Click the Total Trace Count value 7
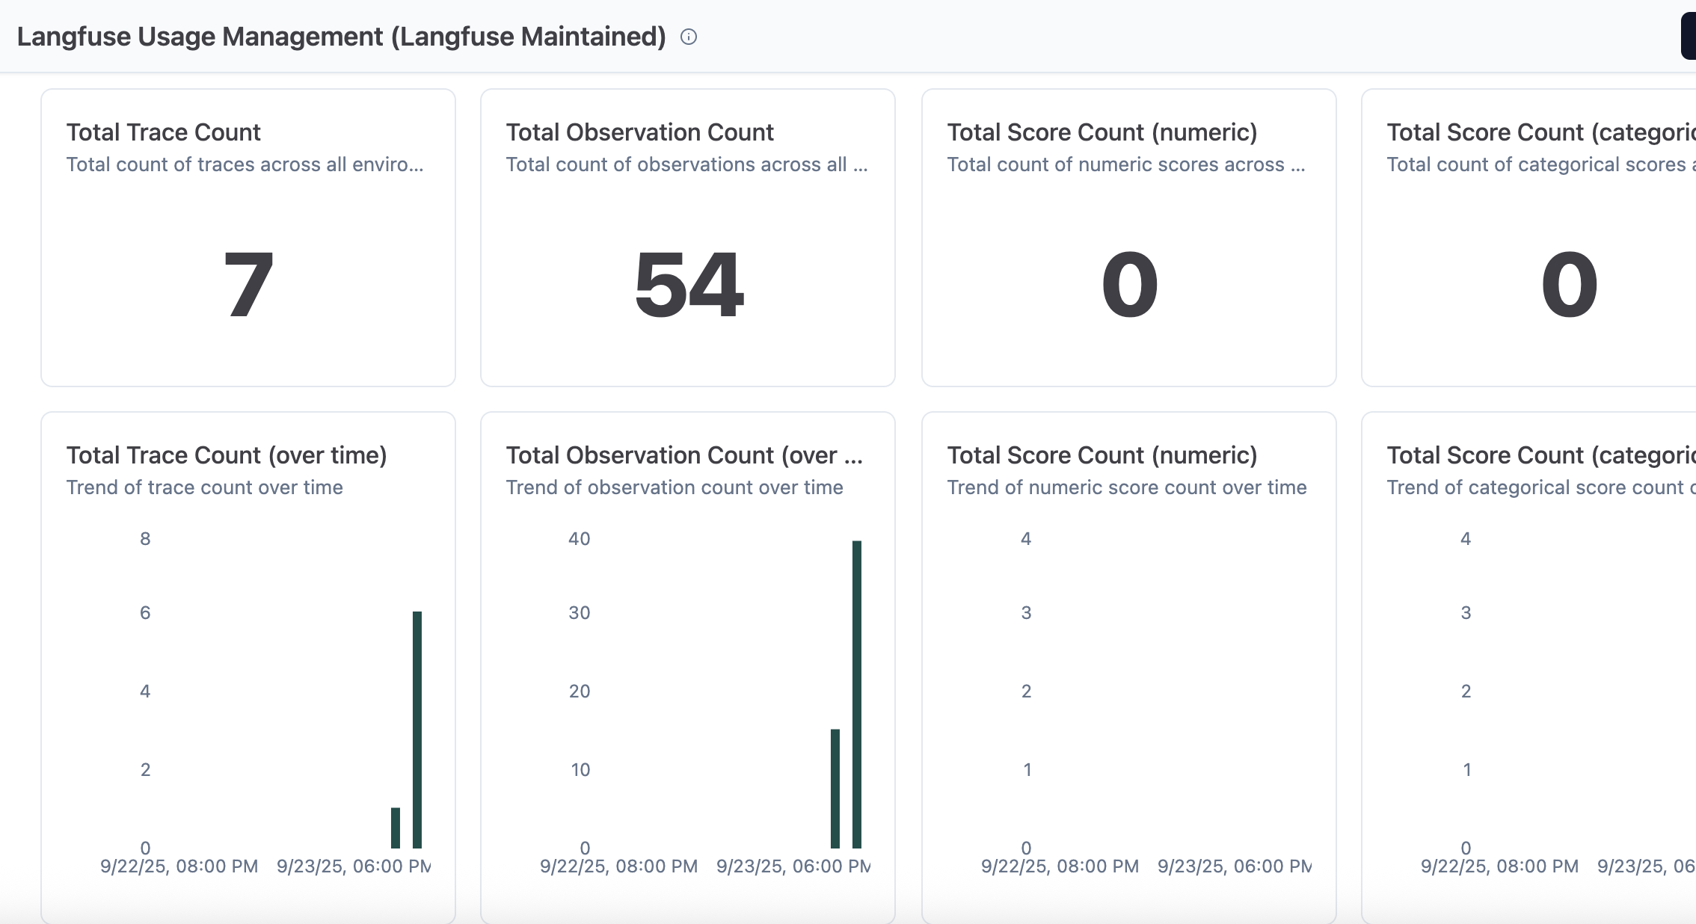Image resolution: width=1696 pixels, height=924 pixels. [248, 285]
